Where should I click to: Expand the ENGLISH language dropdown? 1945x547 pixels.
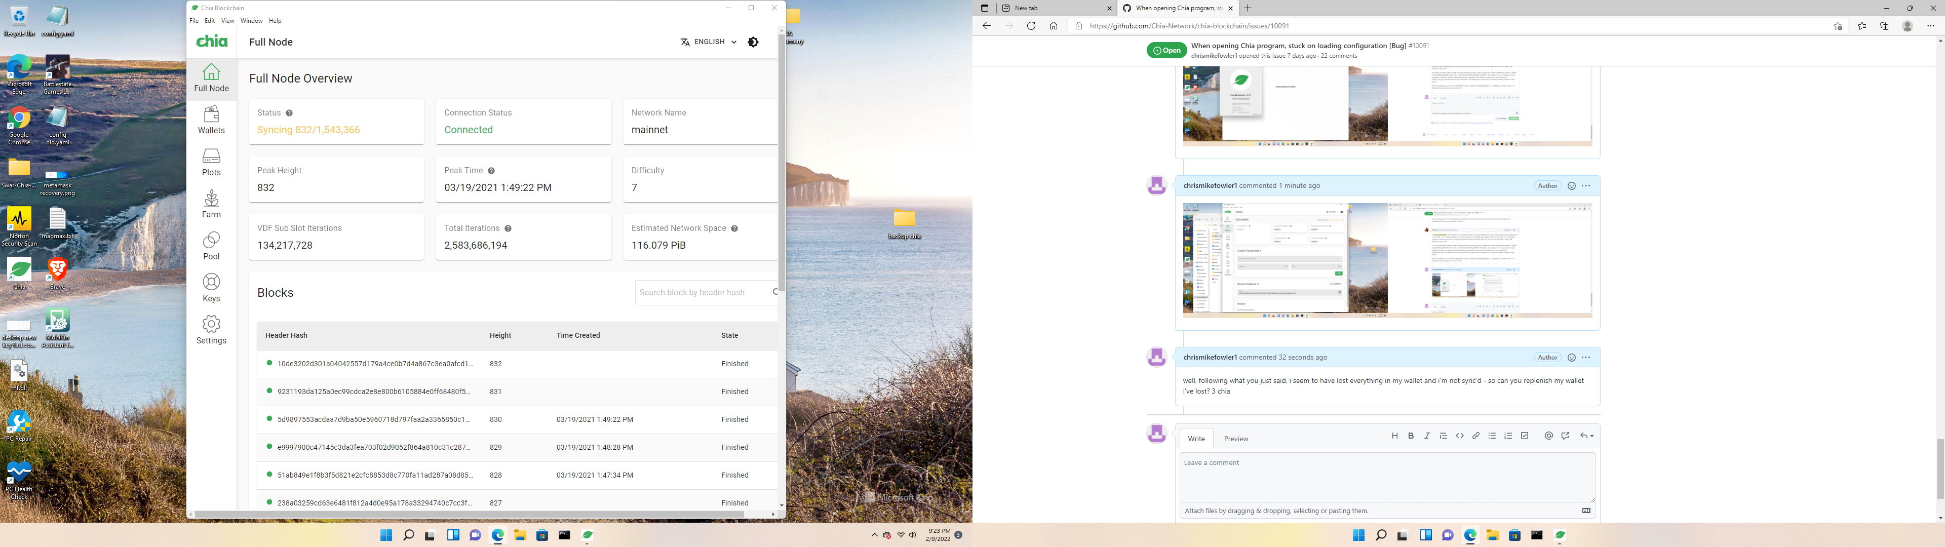tap(708, 43)
